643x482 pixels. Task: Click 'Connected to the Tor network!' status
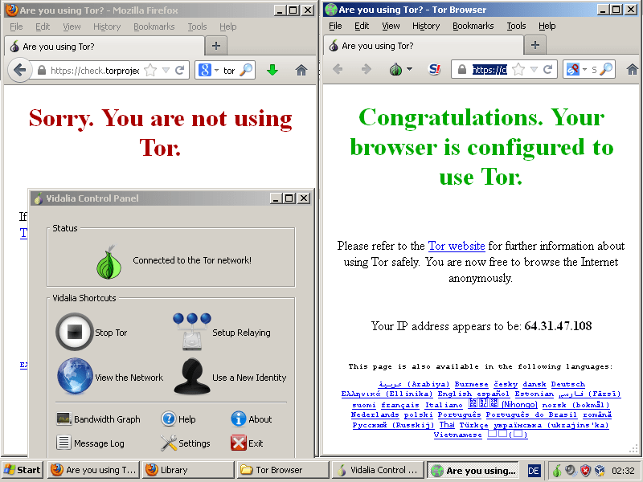click(x=192, y=260)
